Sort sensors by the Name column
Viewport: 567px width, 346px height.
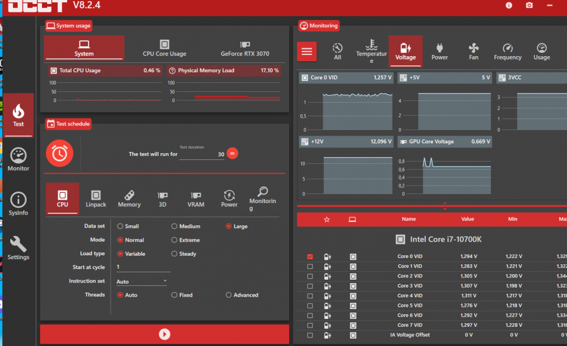pyautogui.click(x=409, y=219)
